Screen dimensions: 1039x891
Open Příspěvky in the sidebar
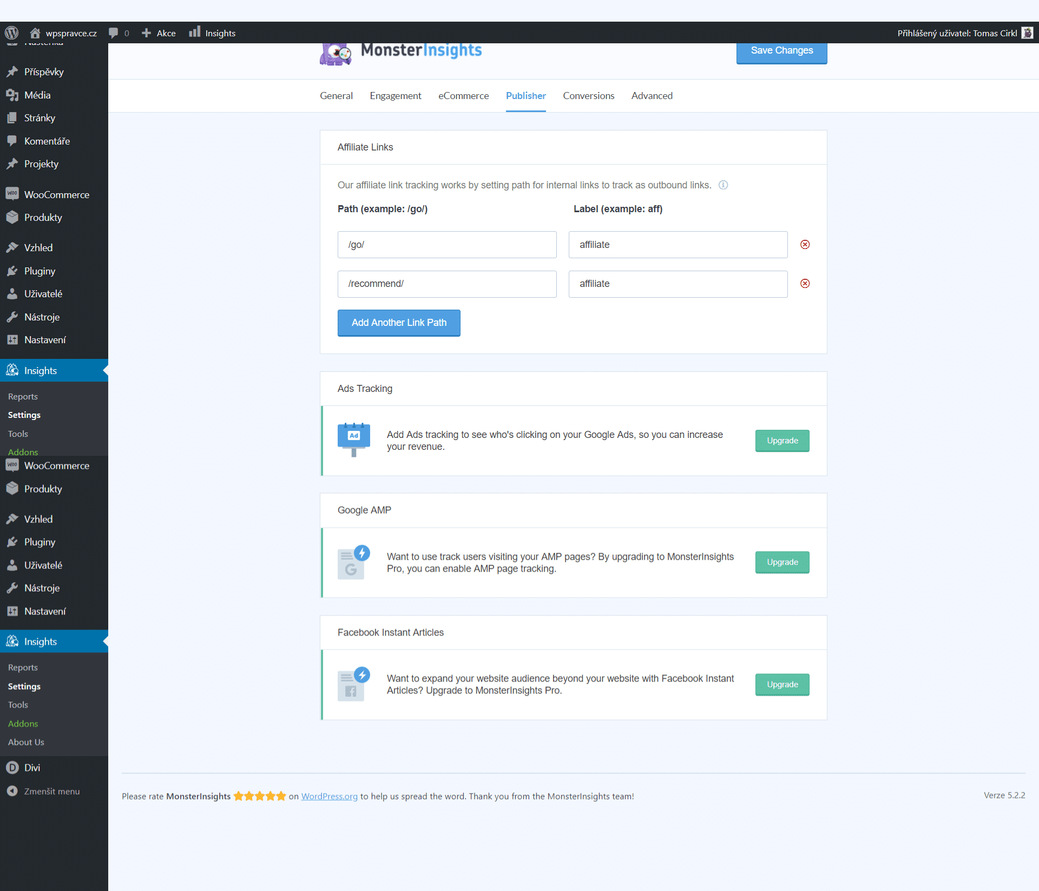(54, 72)
